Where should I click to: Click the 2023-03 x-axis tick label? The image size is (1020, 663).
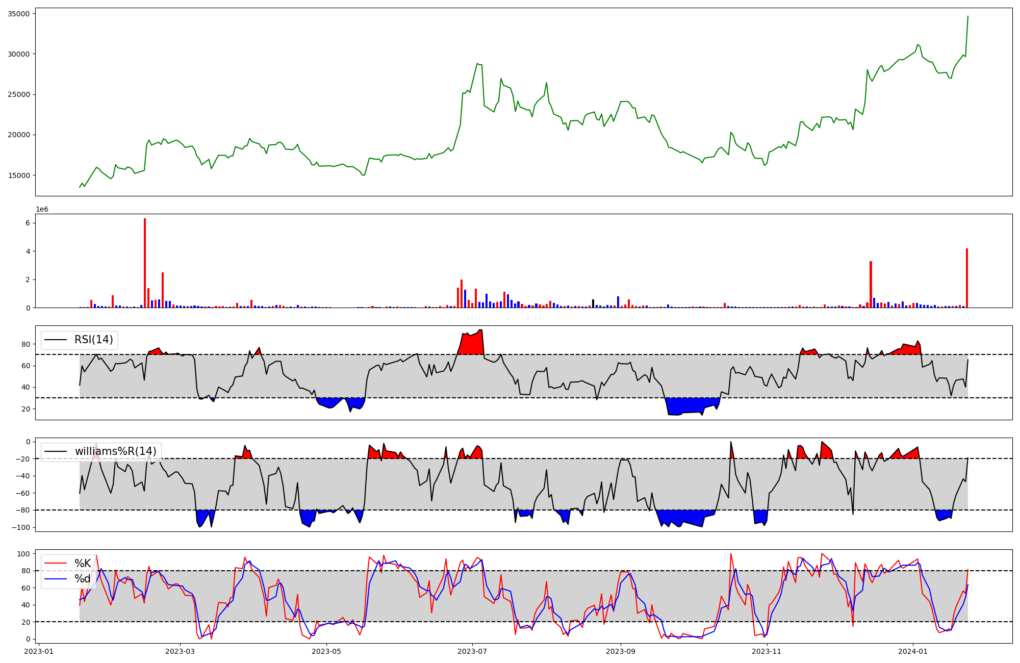click(x=180, y=651)
